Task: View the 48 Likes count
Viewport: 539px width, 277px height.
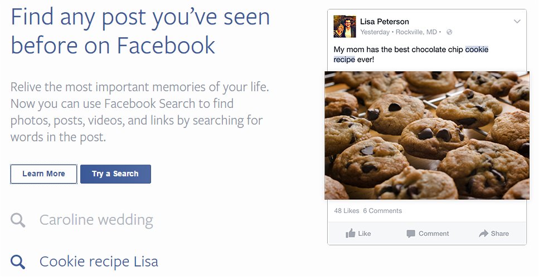Action: click(x=347, y=211)
